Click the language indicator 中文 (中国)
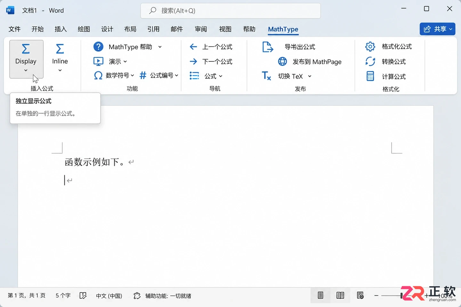The height and width of the screenshot is (307, 461). pos(109,296)
